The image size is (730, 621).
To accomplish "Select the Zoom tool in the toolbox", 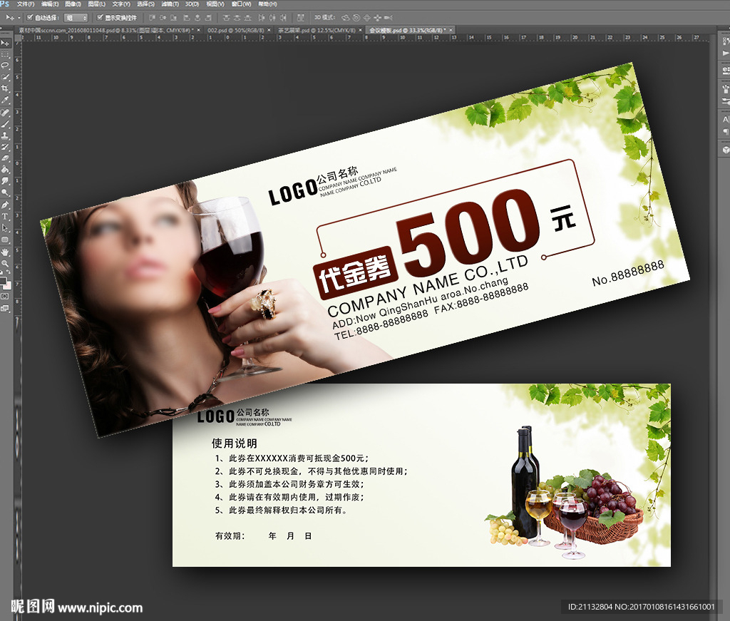I will (5, 264).
